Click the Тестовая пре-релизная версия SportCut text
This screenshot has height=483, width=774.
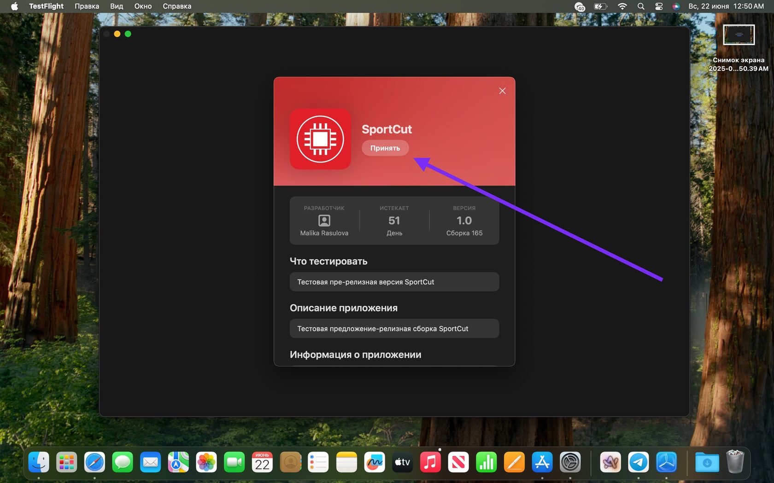[366, 282]
